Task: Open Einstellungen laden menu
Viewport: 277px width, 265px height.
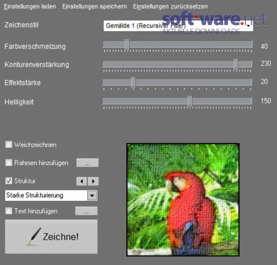Action: click(30, 6)
